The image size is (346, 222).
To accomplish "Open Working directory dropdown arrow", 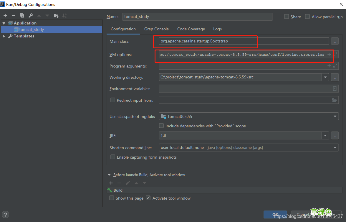I will coord(325,77).
